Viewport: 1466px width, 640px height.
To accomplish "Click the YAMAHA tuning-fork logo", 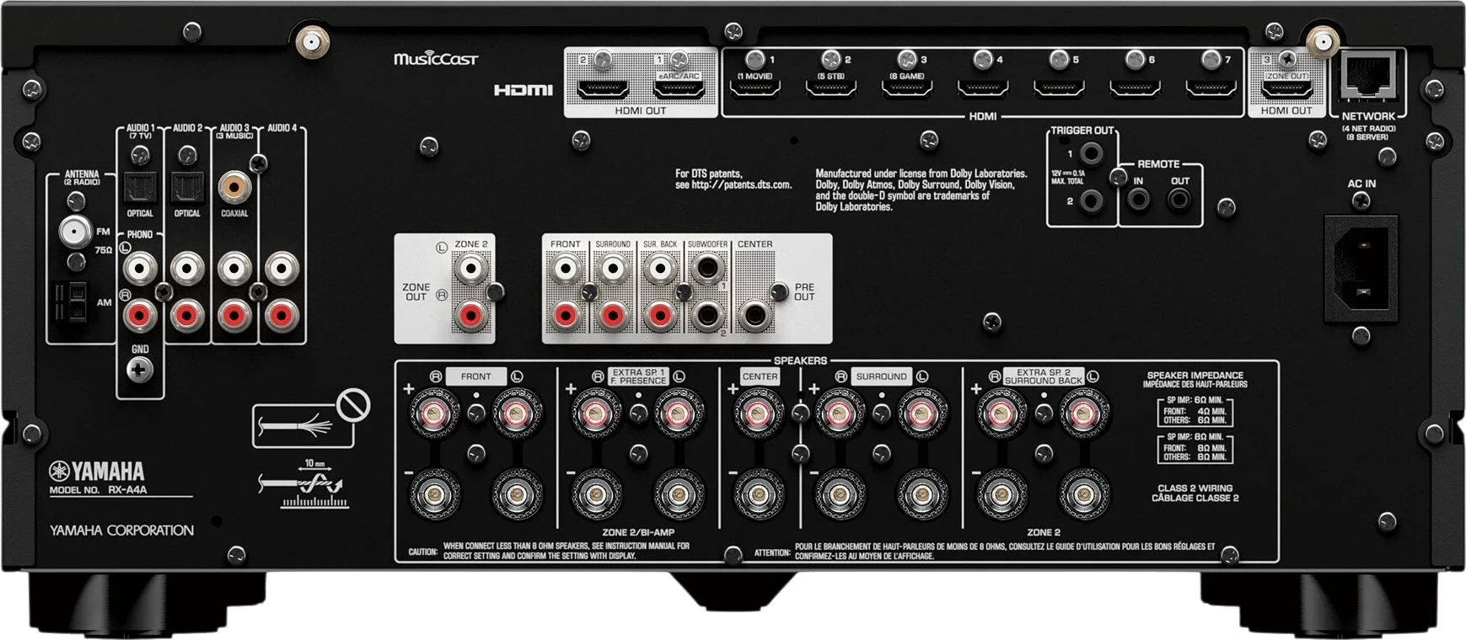I will point(97,472).
